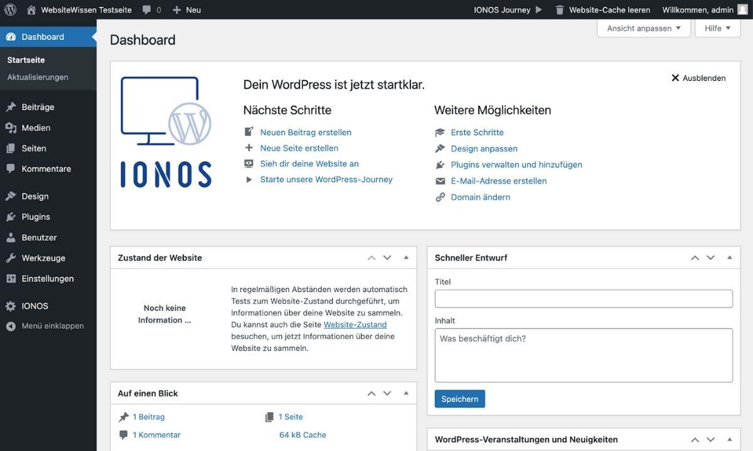Click the plus icon next to Neu

click(x=176, y=10)
